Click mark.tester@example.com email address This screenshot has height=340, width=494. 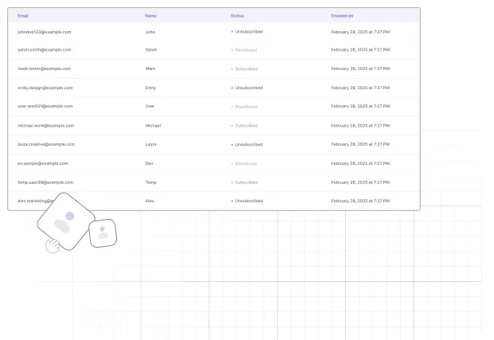45,69
